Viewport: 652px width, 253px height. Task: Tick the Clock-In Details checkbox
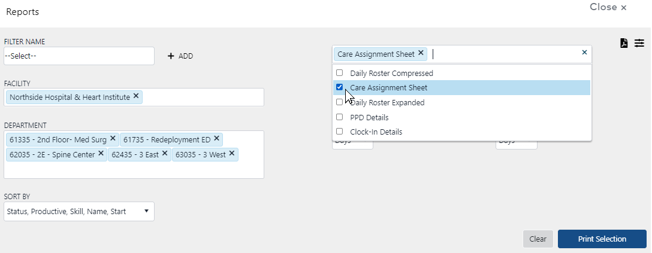pos(339,132)
